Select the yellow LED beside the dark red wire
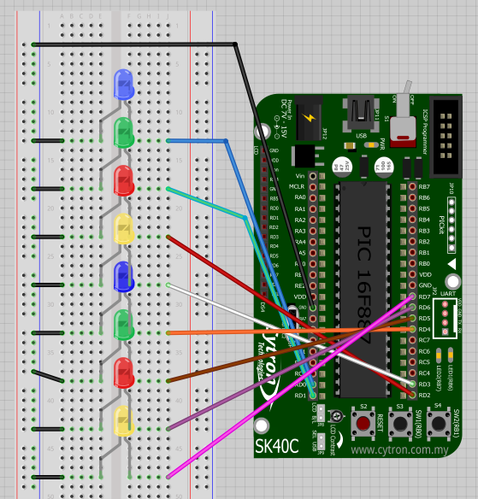 (124, 228)
